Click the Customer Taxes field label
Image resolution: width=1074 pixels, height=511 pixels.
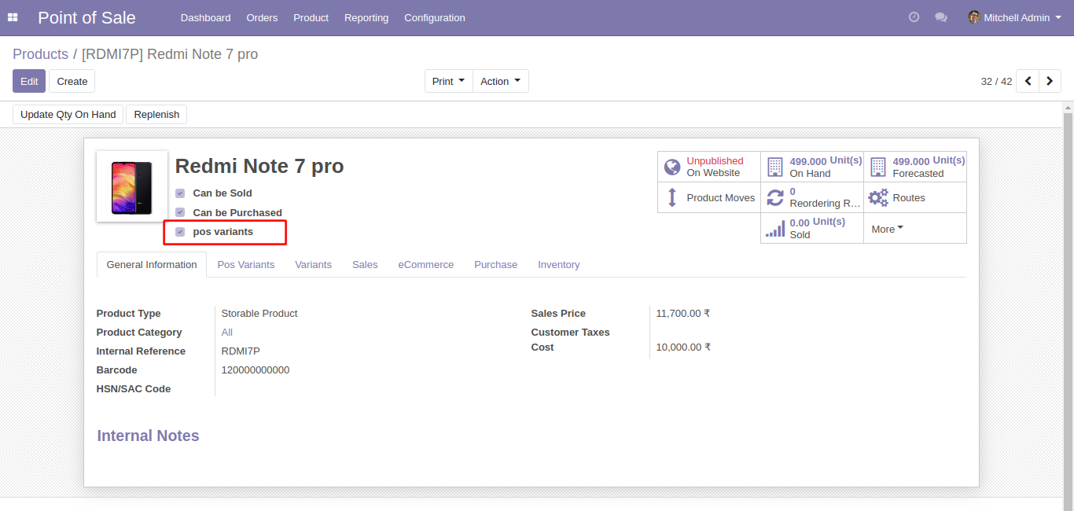point(571,332)
